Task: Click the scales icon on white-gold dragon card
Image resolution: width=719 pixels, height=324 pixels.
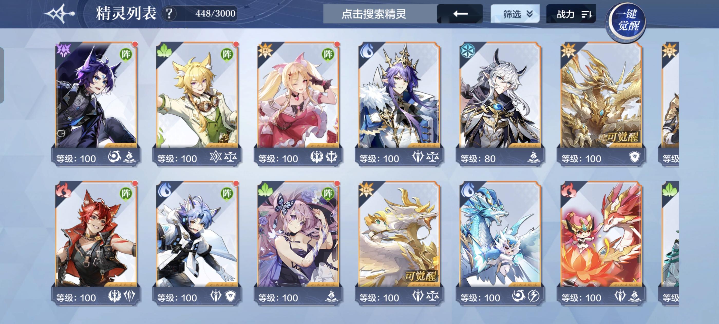Action: pyautogui.click(x=432, y=296)
